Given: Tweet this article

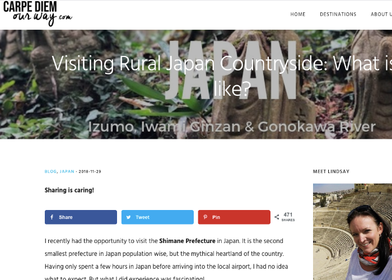Looking at the screenshot, I should [157, 217].
